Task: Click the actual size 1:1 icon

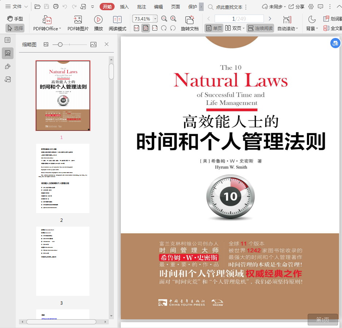Action: [136, 28]
